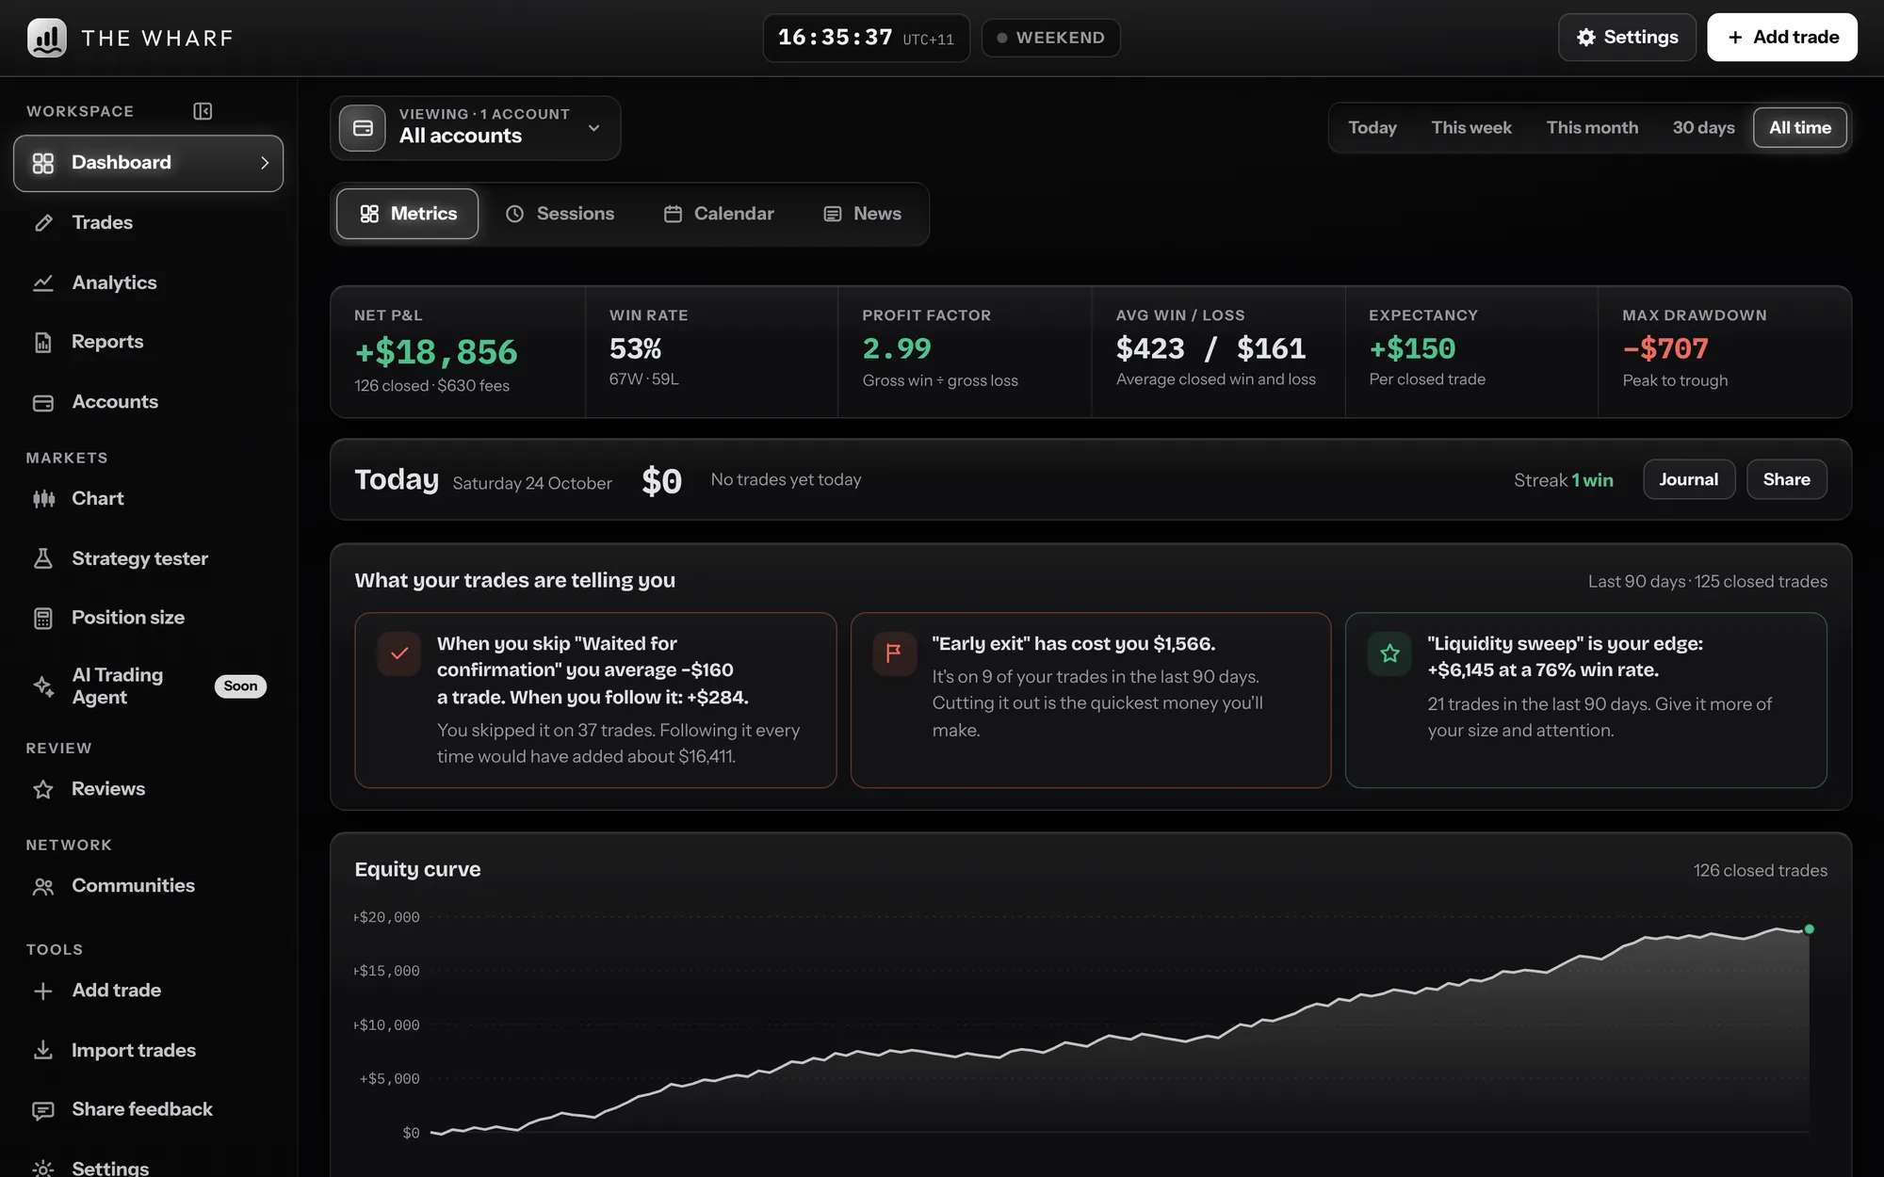Screen dimensions: 1884x1177
Task: Expand the Dashboard chevron arrow
Action: [265, 163]
